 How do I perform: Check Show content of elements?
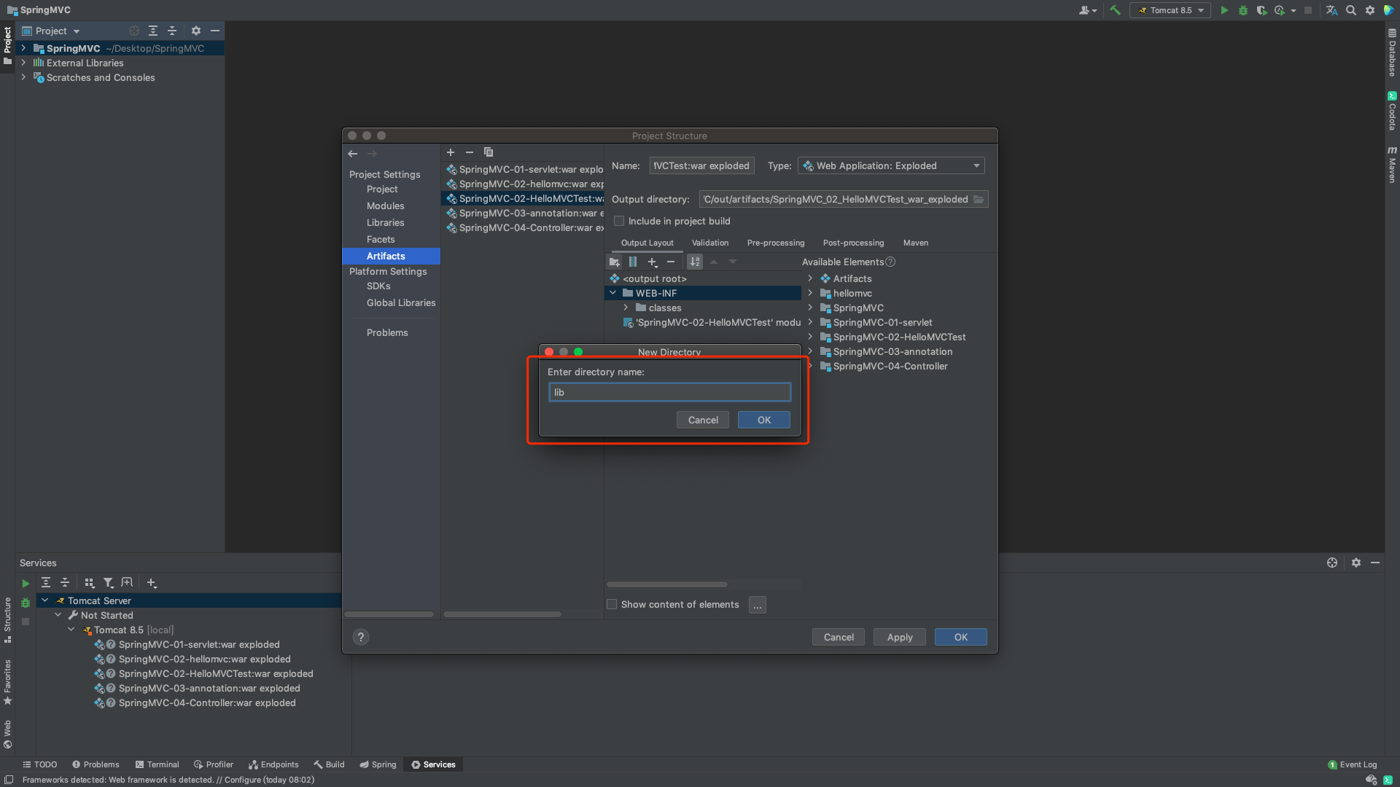coord(612,604)
